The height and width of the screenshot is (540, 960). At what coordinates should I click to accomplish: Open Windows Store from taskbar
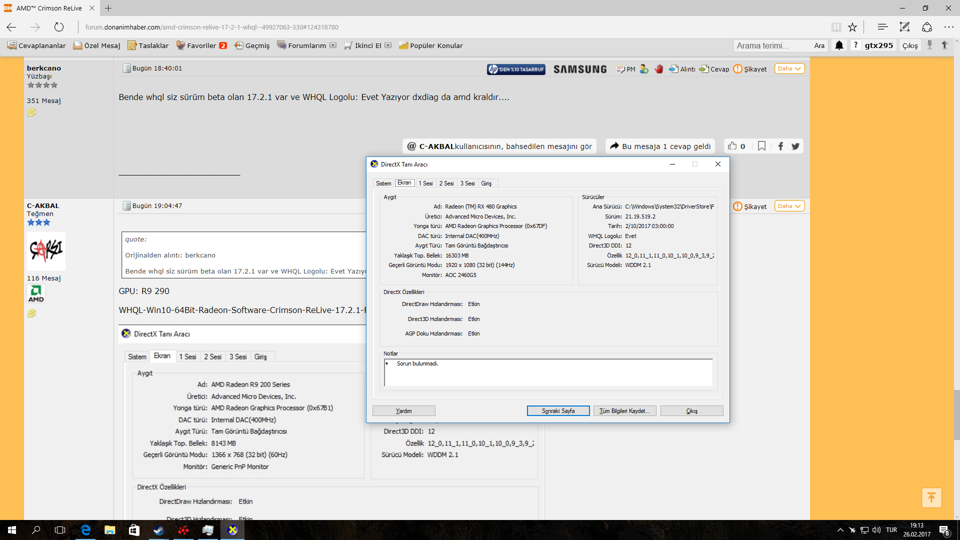point(134,530)
